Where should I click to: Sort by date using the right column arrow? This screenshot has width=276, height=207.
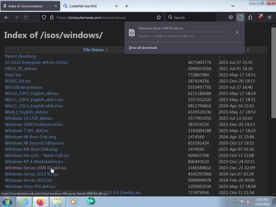[x=248, y=50]
